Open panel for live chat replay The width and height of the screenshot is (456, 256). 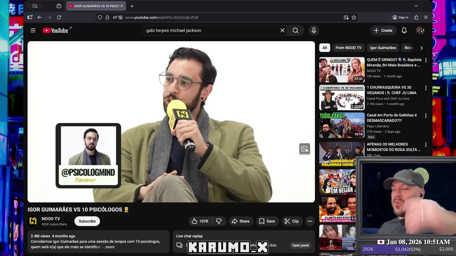pos(300,245)
